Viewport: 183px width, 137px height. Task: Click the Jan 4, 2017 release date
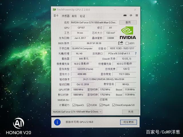[x=80, y=38]
